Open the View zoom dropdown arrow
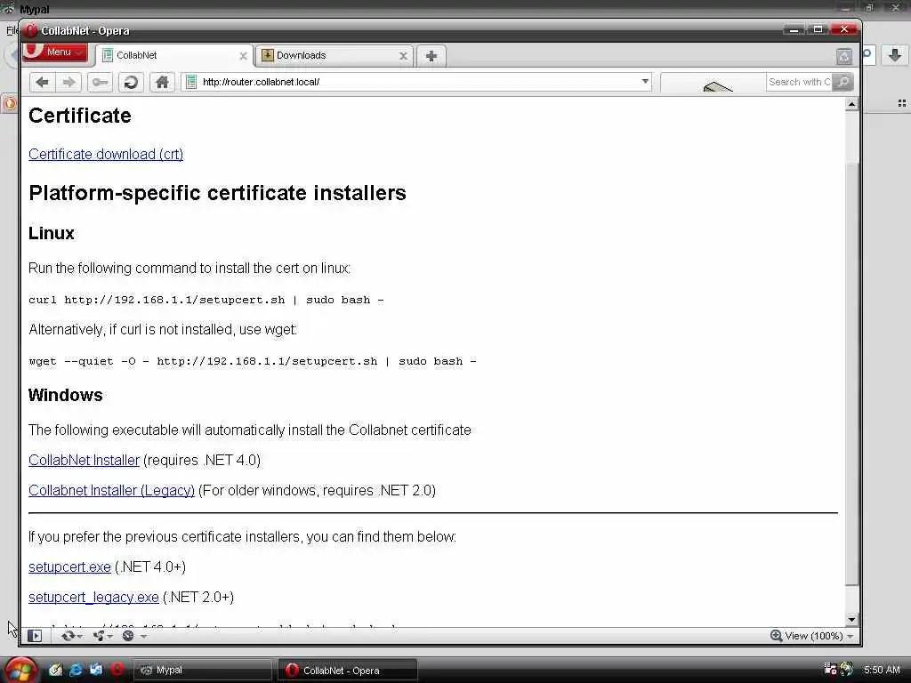Image resolution: width=911 pixels, height=683 pixels. tap(851, 637)
